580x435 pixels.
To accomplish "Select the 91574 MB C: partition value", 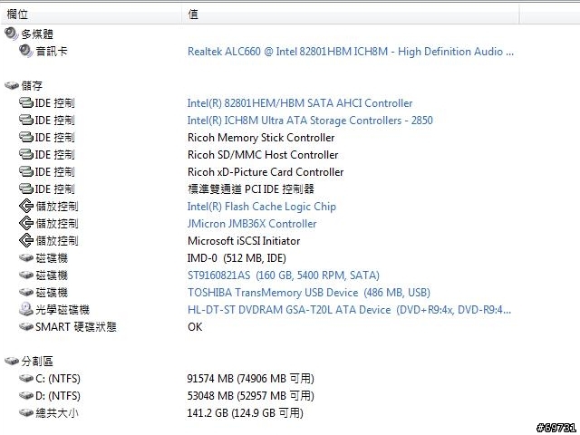I will pyautogui.click(x=251, y=379).
